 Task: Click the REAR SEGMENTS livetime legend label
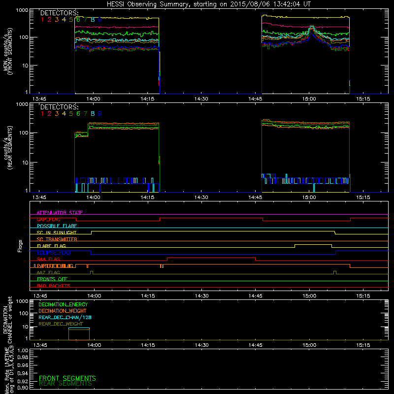click(66, 384)
